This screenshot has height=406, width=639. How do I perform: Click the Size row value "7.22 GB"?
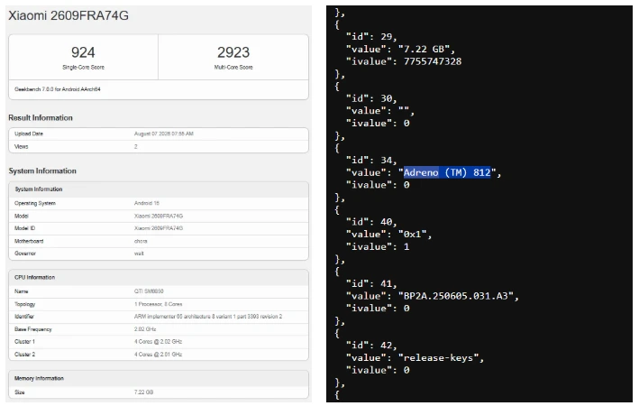click(143, 392)
